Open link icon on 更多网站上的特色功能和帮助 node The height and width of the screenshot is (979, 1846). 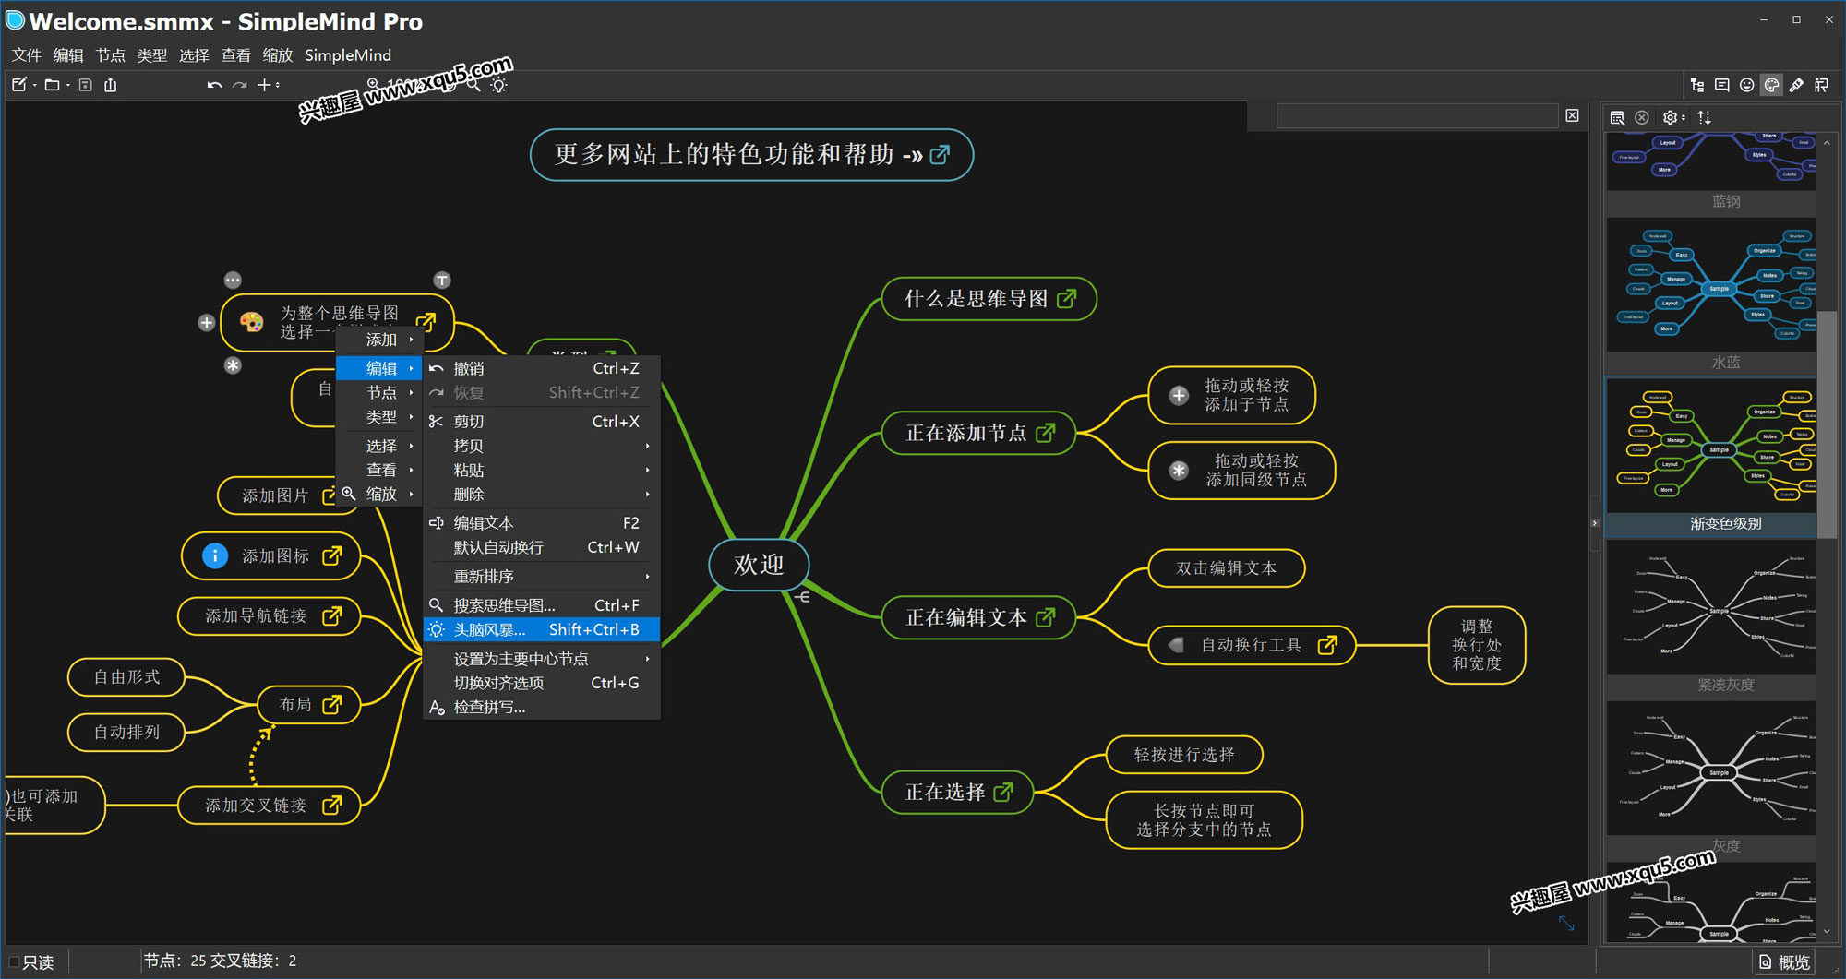[940, 154]
